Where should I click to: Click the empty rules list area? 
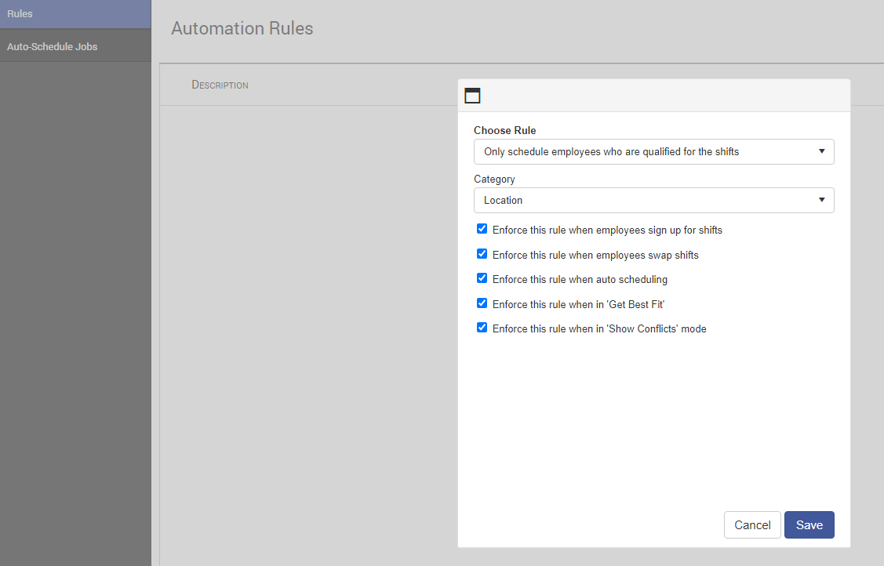[306, 314]
